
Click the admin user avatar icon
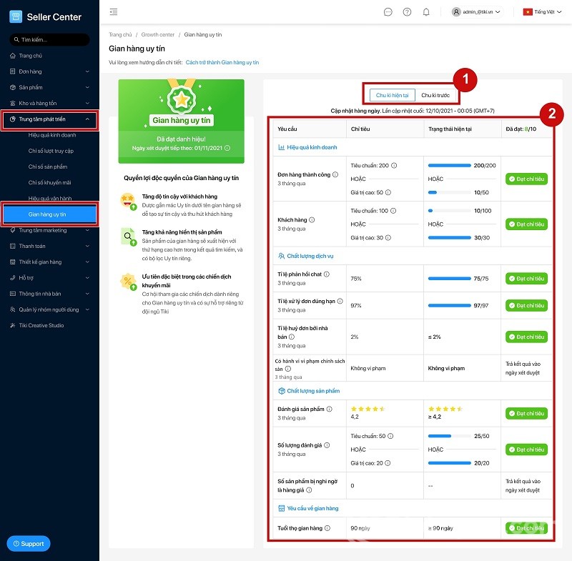pos(456,12)
